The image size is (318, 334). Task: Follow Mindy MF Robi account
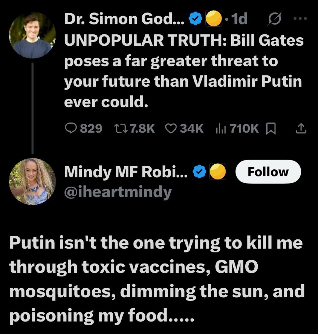[268, 172]
